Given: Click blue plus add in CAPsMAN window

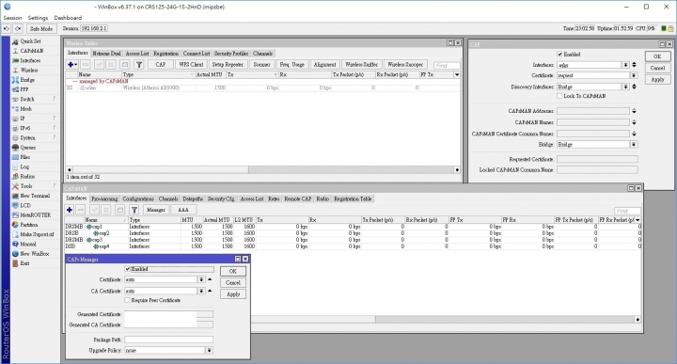Looking at the screenshot, I should (x=69, y=210).
